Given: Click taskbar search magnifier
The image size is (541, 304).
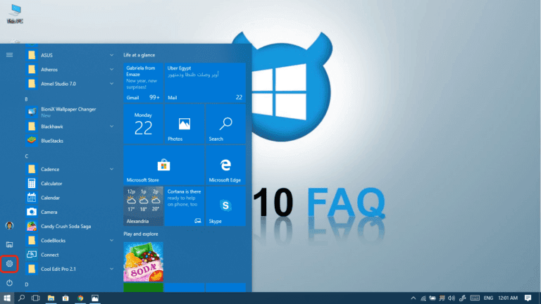Looking at the screenshot, I should pos(21,298).
